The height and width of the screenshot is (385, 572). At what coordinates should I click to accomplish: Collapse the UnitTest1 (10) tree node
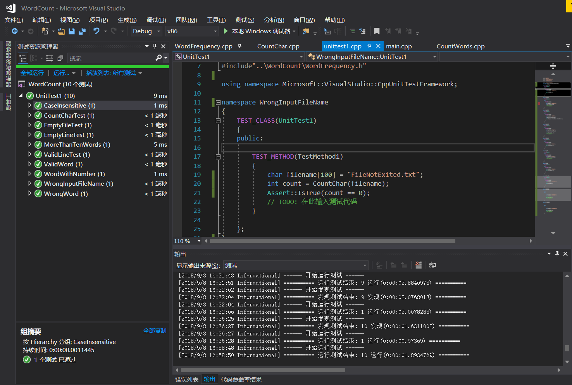(21, 95)
